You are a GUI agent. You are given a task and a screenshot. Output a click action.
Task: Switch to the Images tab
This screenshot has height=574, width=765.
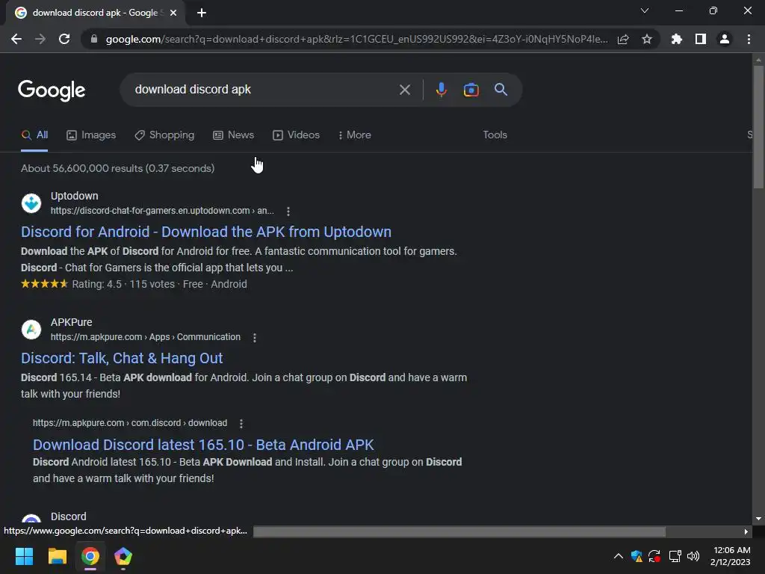[91, 135]
